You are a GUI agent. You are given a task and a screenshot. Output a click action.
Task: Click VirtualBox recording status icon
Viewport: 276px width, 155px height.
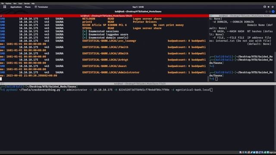[x=260, y=152]
